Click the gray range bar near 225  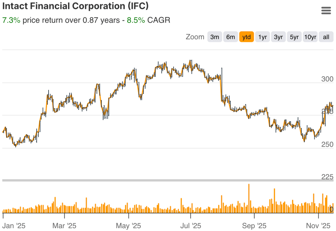pyautogui.click(x=164, y=180)
